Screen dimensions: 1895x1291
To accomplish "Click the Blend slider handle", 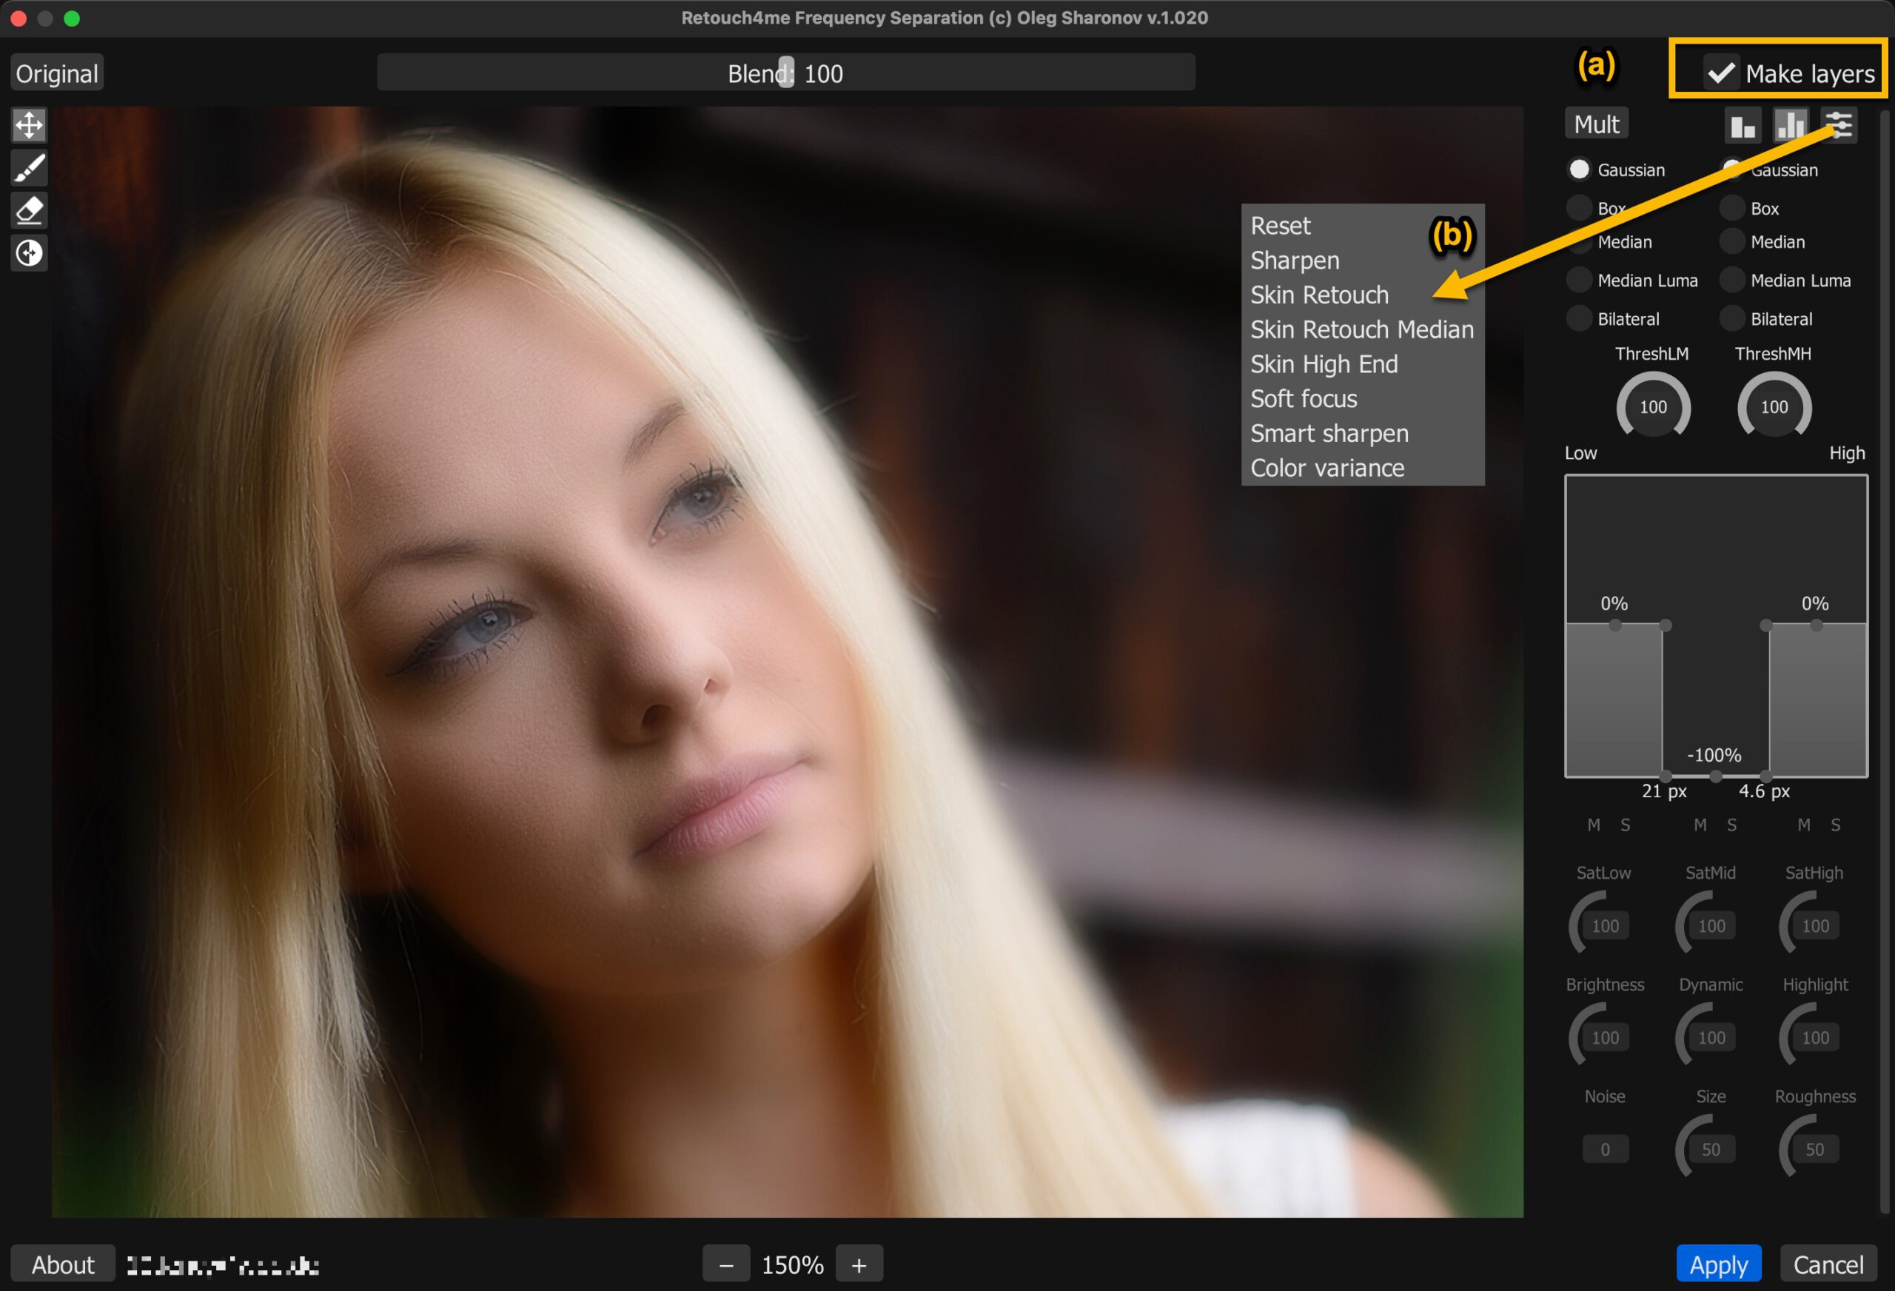I will (785, 73).
